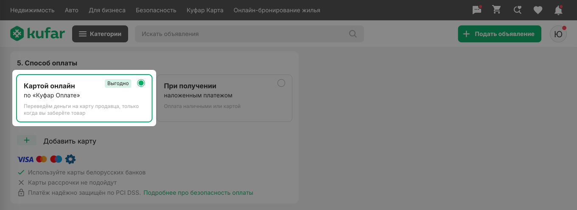This screenshot has width=577, height=210.
Task: Focus the 'Искать объявления' search field
Action: pyautogui.click(x=249, y=34)
